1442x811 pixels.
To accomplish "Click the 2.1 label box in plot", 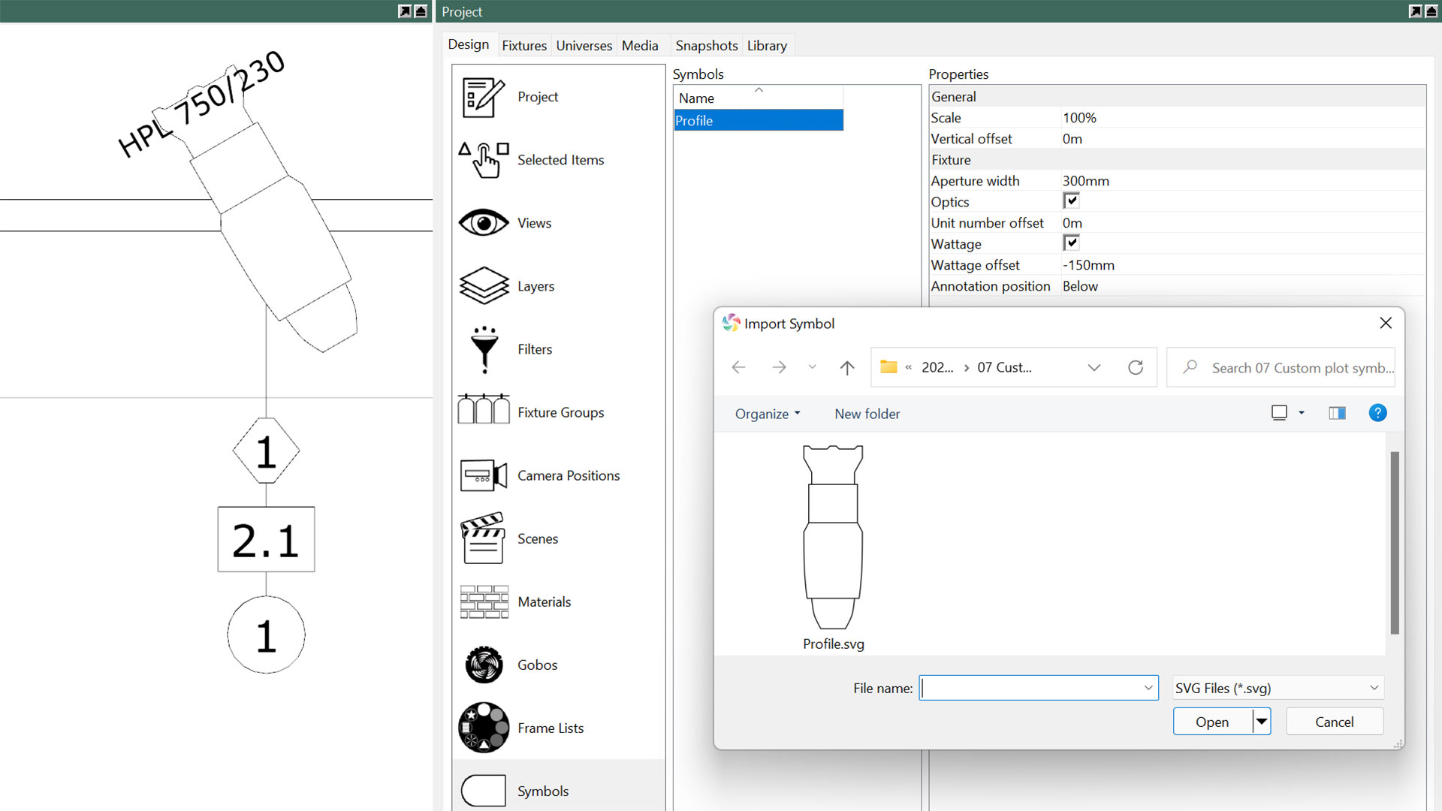I will point(266,539).
